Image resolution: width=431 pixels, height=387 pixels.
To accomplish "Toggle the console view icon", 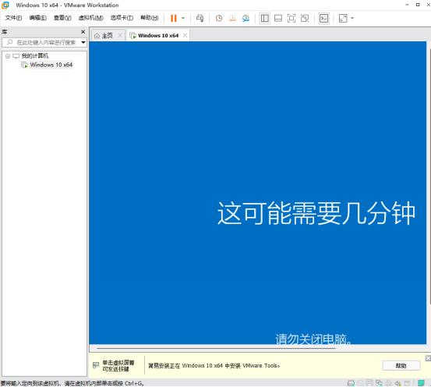I will tap(323, 18).
